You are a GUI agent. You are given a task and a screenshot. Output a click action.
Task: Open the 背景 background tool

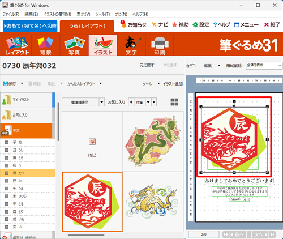(x=46, y=45)
